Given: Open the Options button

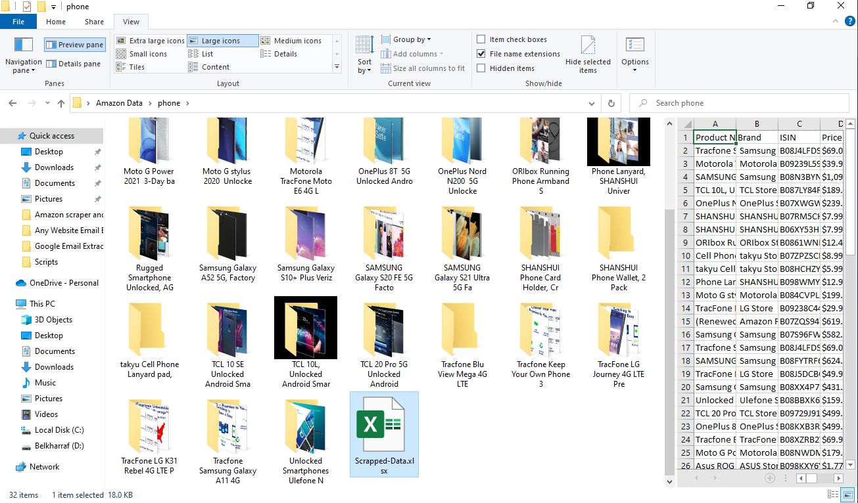Looking at the screenshot, I should [635, 55].
